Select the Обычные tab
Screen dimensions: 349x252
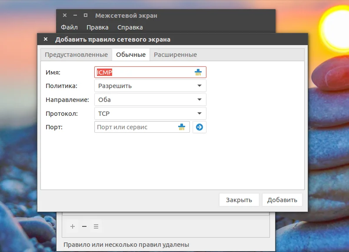pos(131,55)
